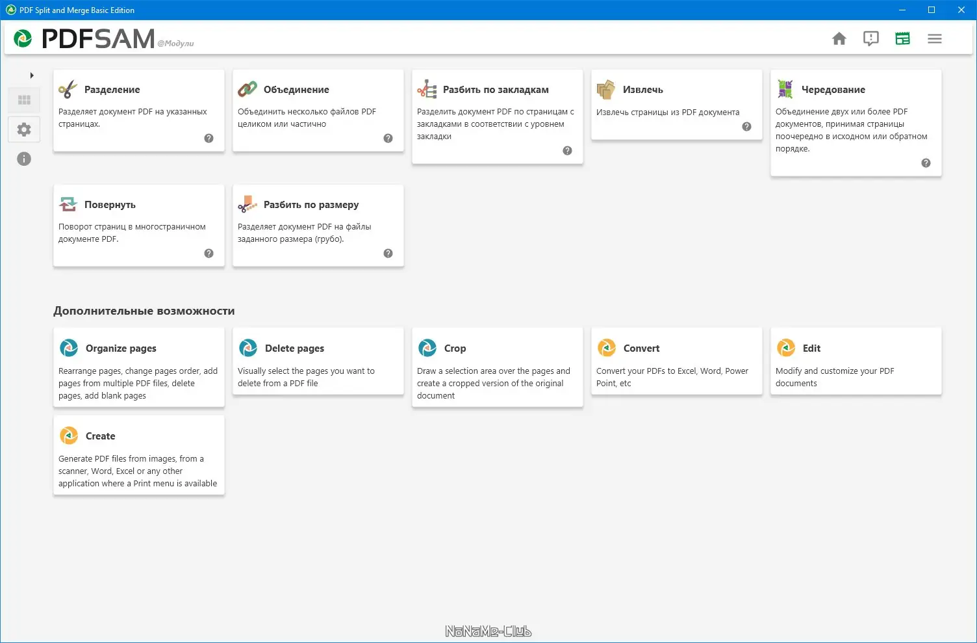
Task: Click 'Convert your PDFs to Excel' description
Action: [672, 377]
